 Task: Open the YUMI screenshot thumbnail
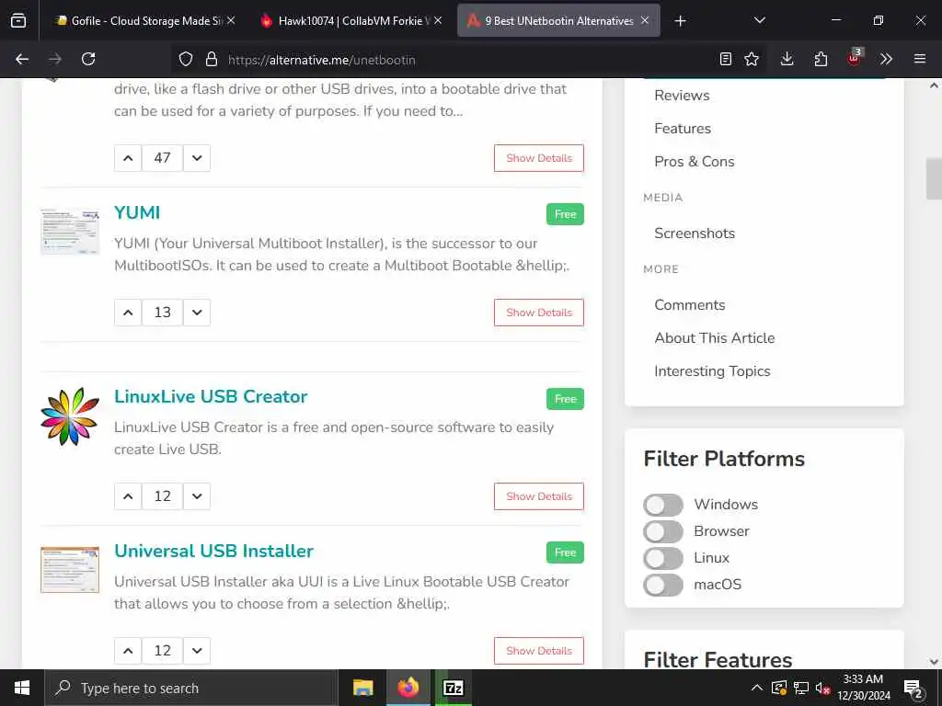70,232
